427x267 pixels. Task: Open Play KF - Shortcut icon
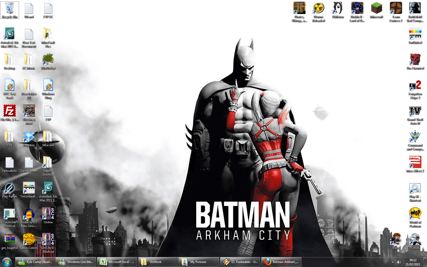(x=415, y=192)
